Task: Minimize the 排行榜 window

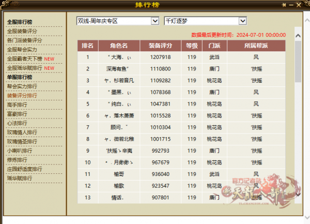Action: point(291,5)
